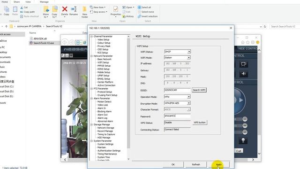Click Select all in the ribbon
The image size is (300, 169).
coord(144,8)
